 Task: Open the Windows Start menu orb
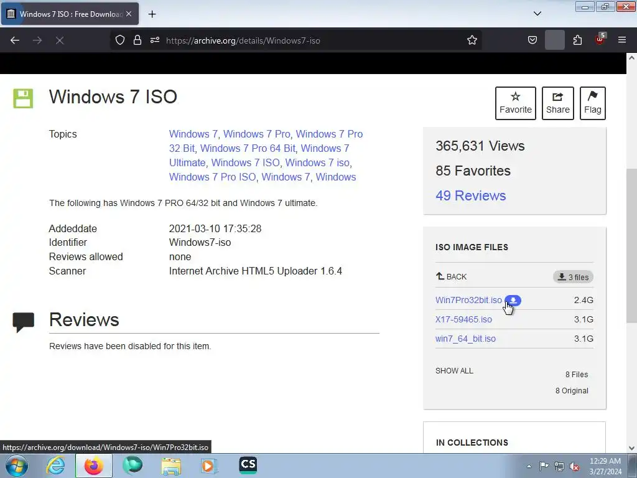17,466
